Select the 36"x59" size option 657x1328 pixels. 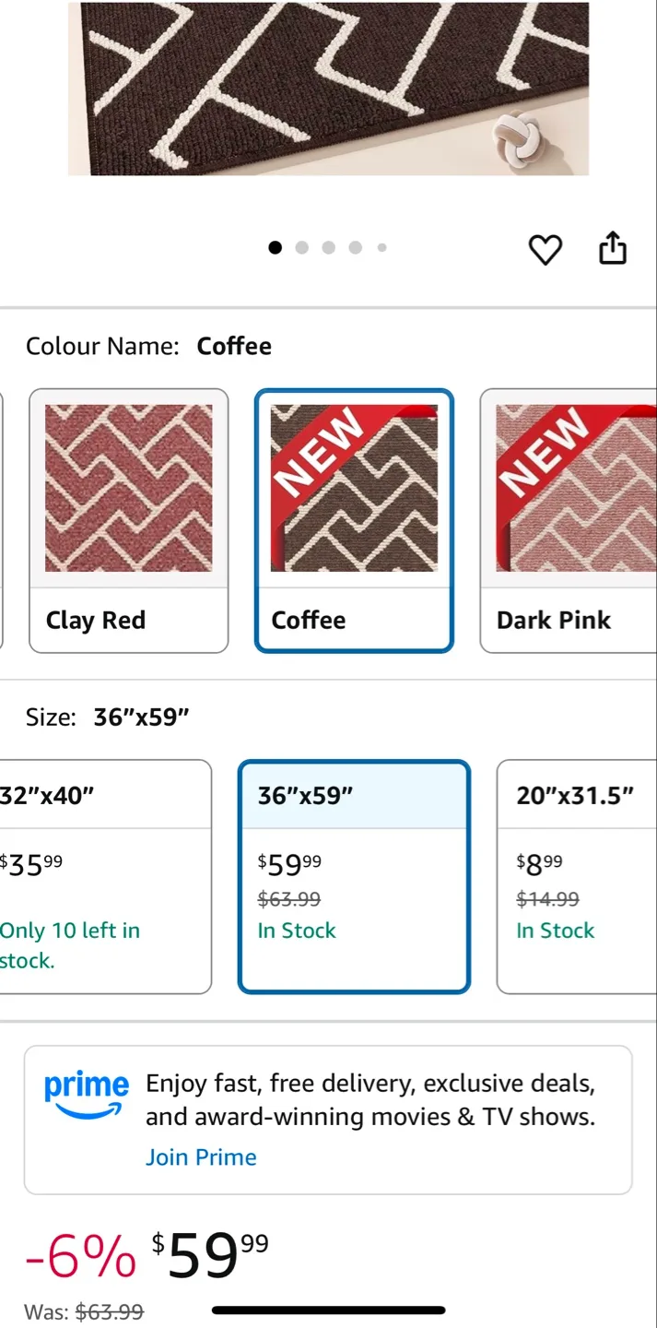(354, 876)
